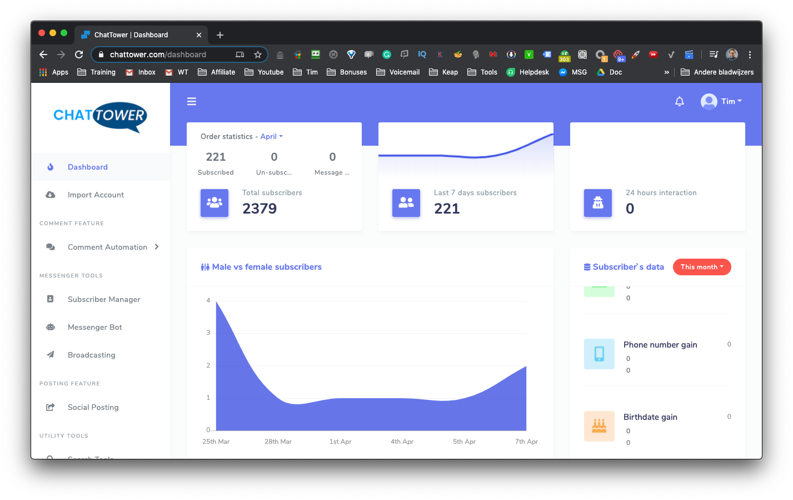Open the Youtube bookmark folder

[264, 72]
